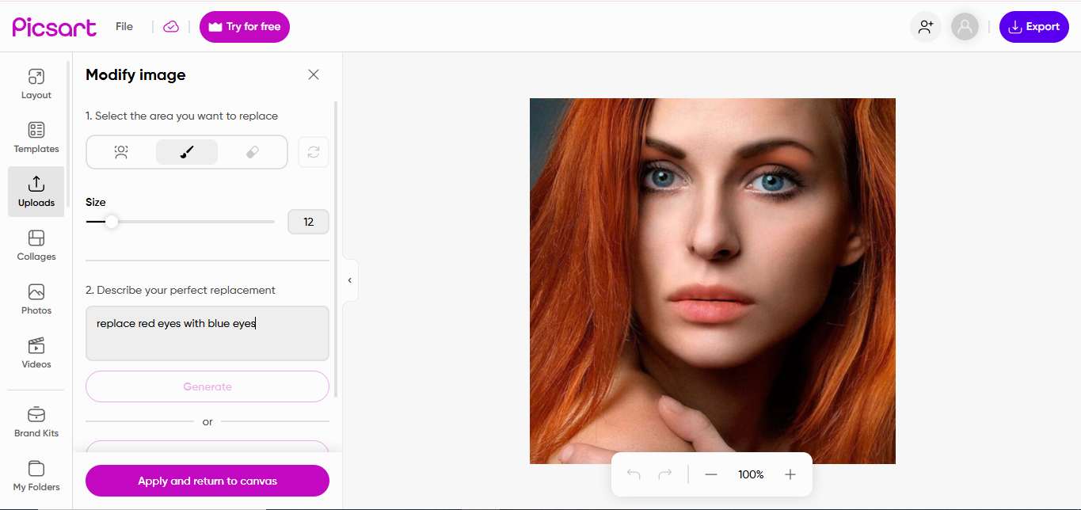This screenshot has height=510, width=1081.
Task: Open the Videos panel
Action: [36, 351]
